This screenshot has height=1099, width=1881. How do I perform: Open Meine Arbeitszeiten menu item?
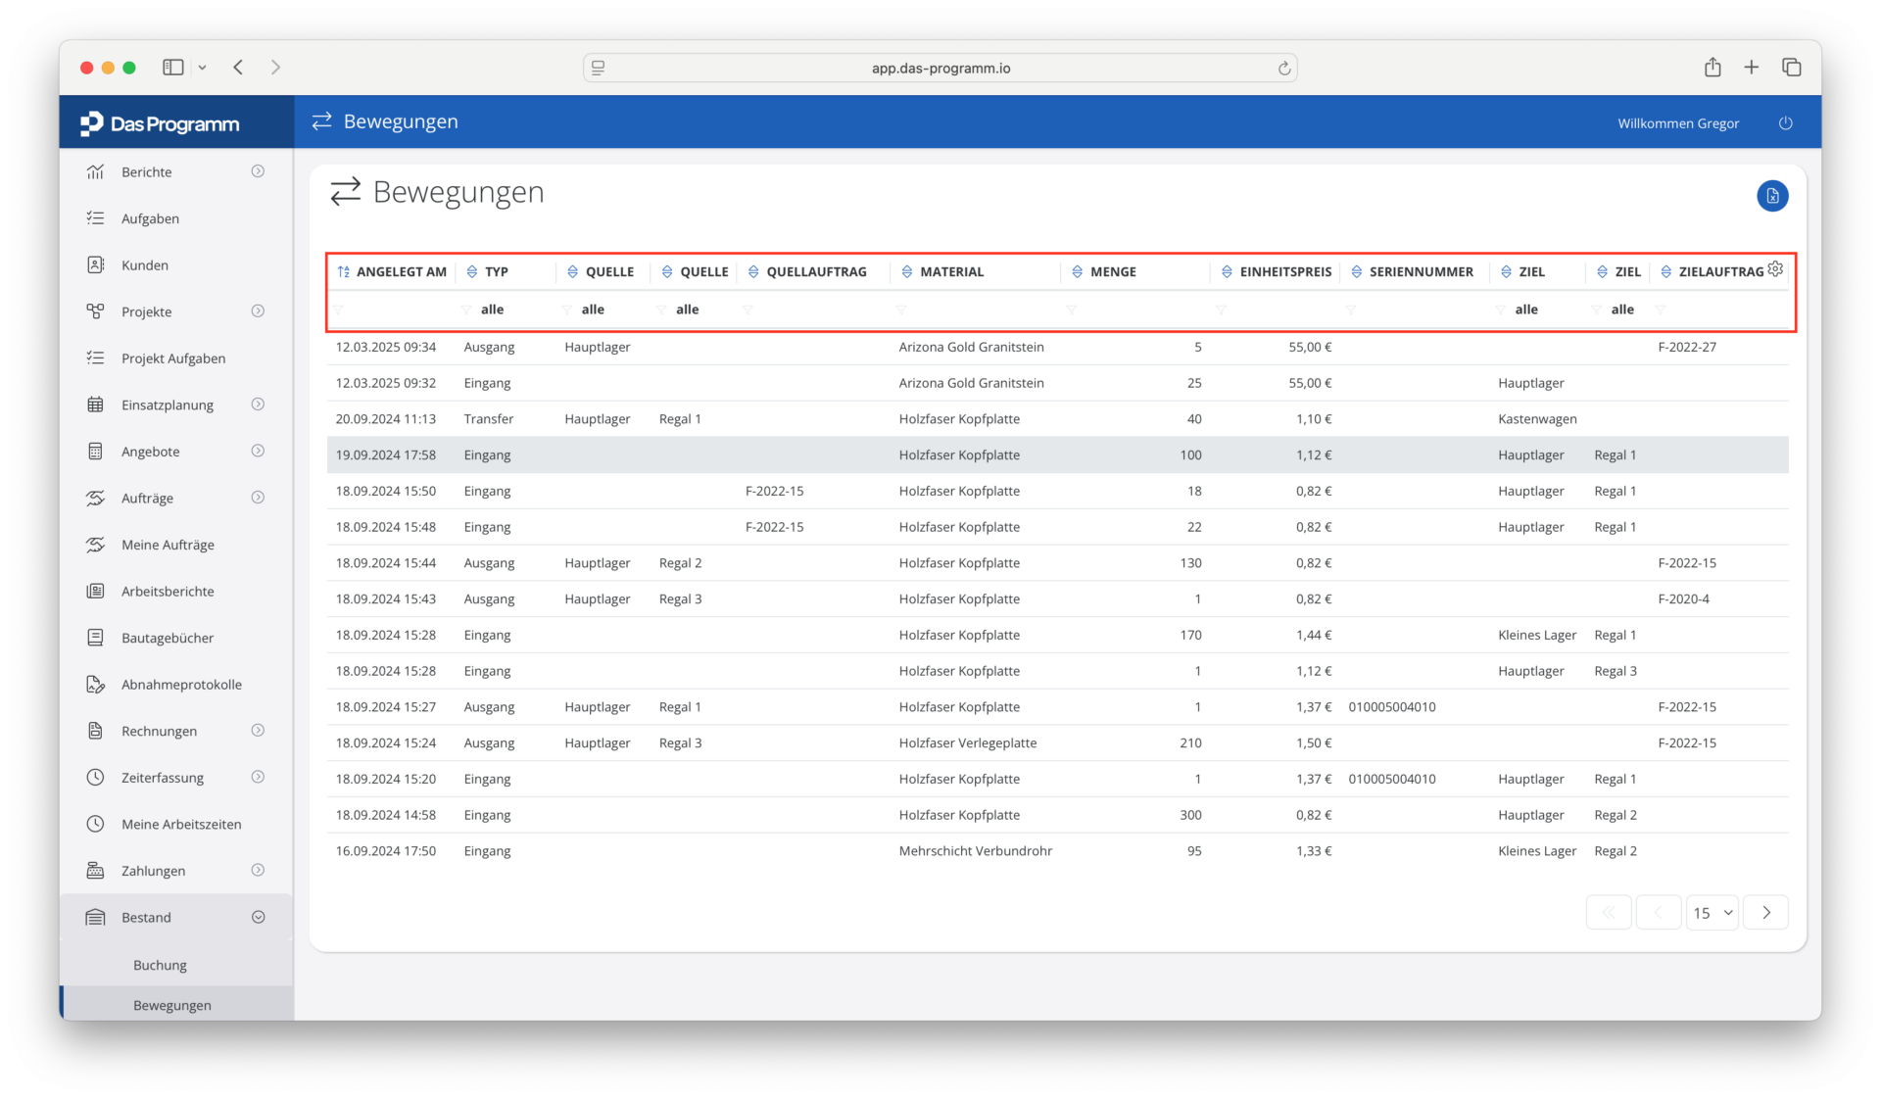[181, 825]
